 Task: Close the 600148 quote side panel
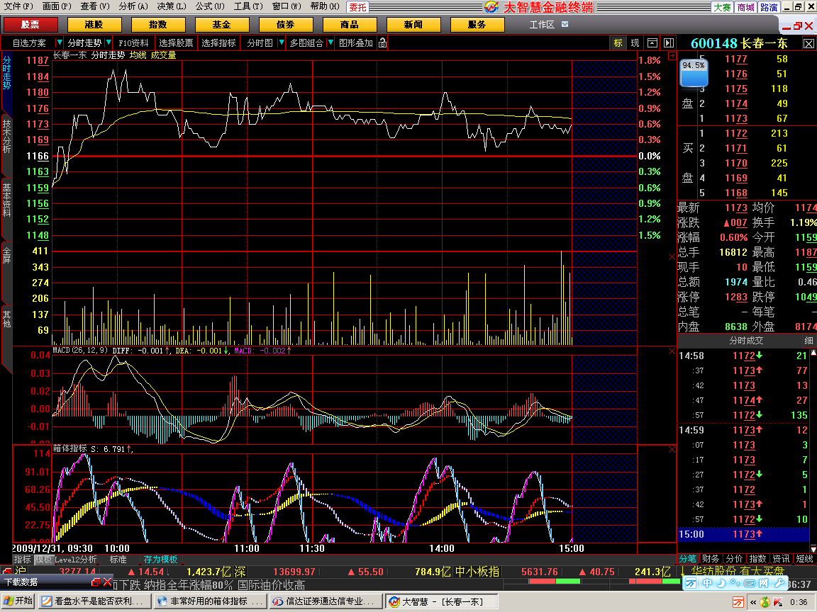808,44
